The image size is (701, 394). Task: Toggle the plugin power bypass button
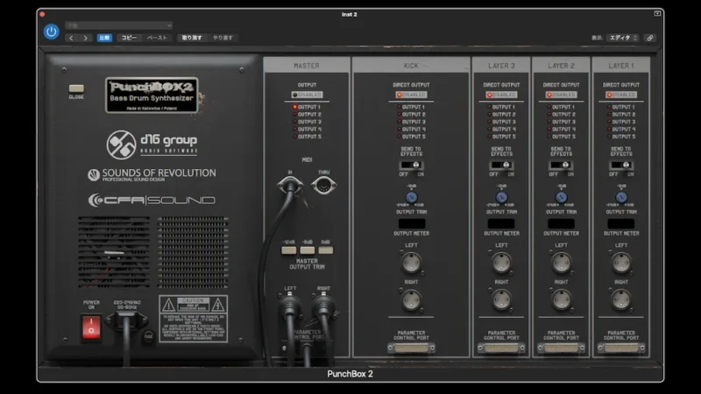coord(52,32)
